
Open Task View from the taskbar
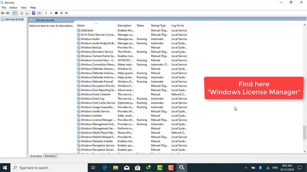click(93, 168)
